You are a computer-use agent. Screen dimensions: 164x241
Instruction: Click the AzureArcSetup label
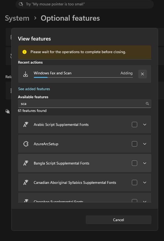[46, 144]
